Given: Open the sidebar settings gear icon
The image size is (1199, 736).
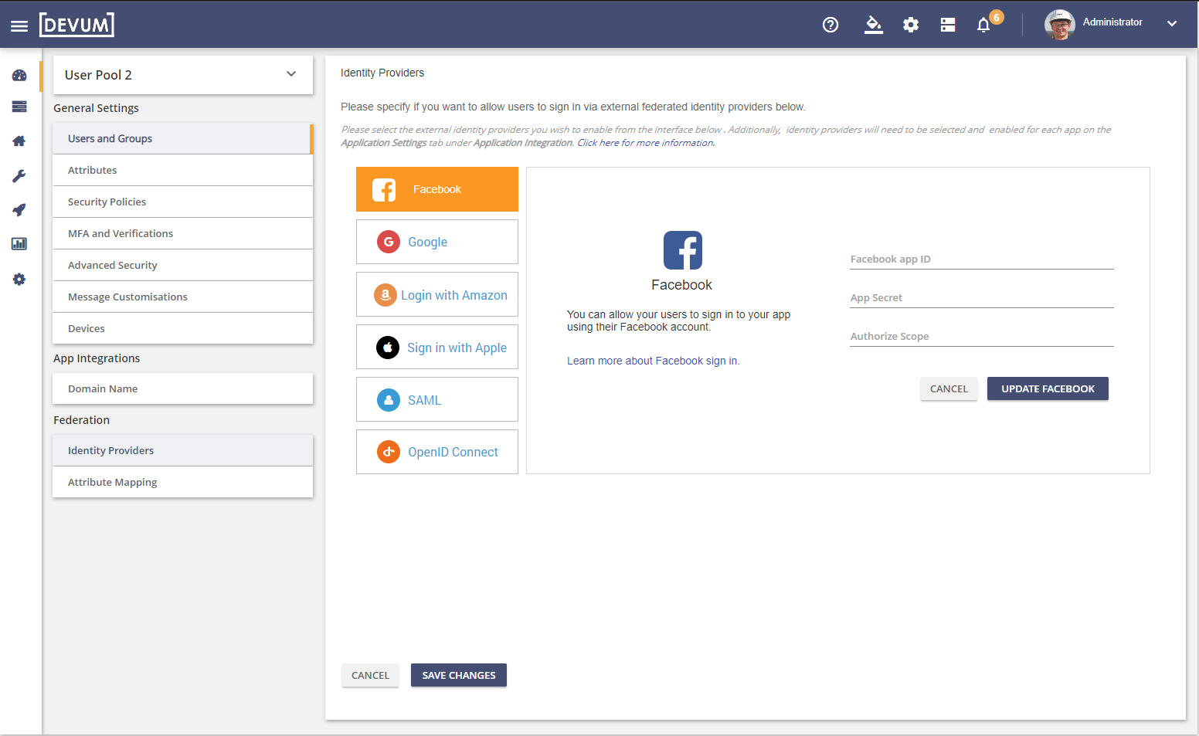Looking at the screenshot, I should [x=19, y=280].
